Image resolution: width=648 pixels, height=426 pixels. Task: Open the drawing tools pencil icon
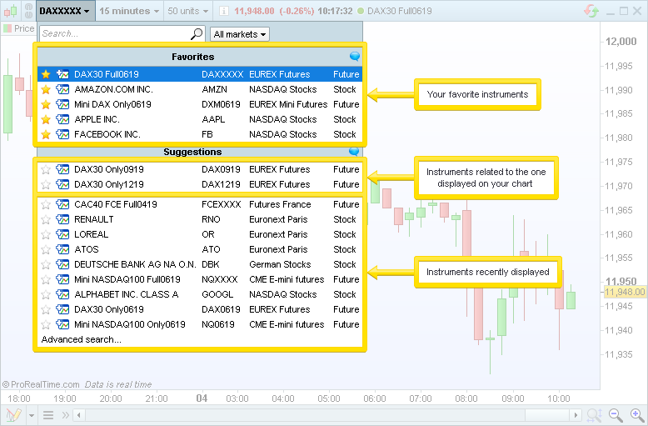[13, 414]
